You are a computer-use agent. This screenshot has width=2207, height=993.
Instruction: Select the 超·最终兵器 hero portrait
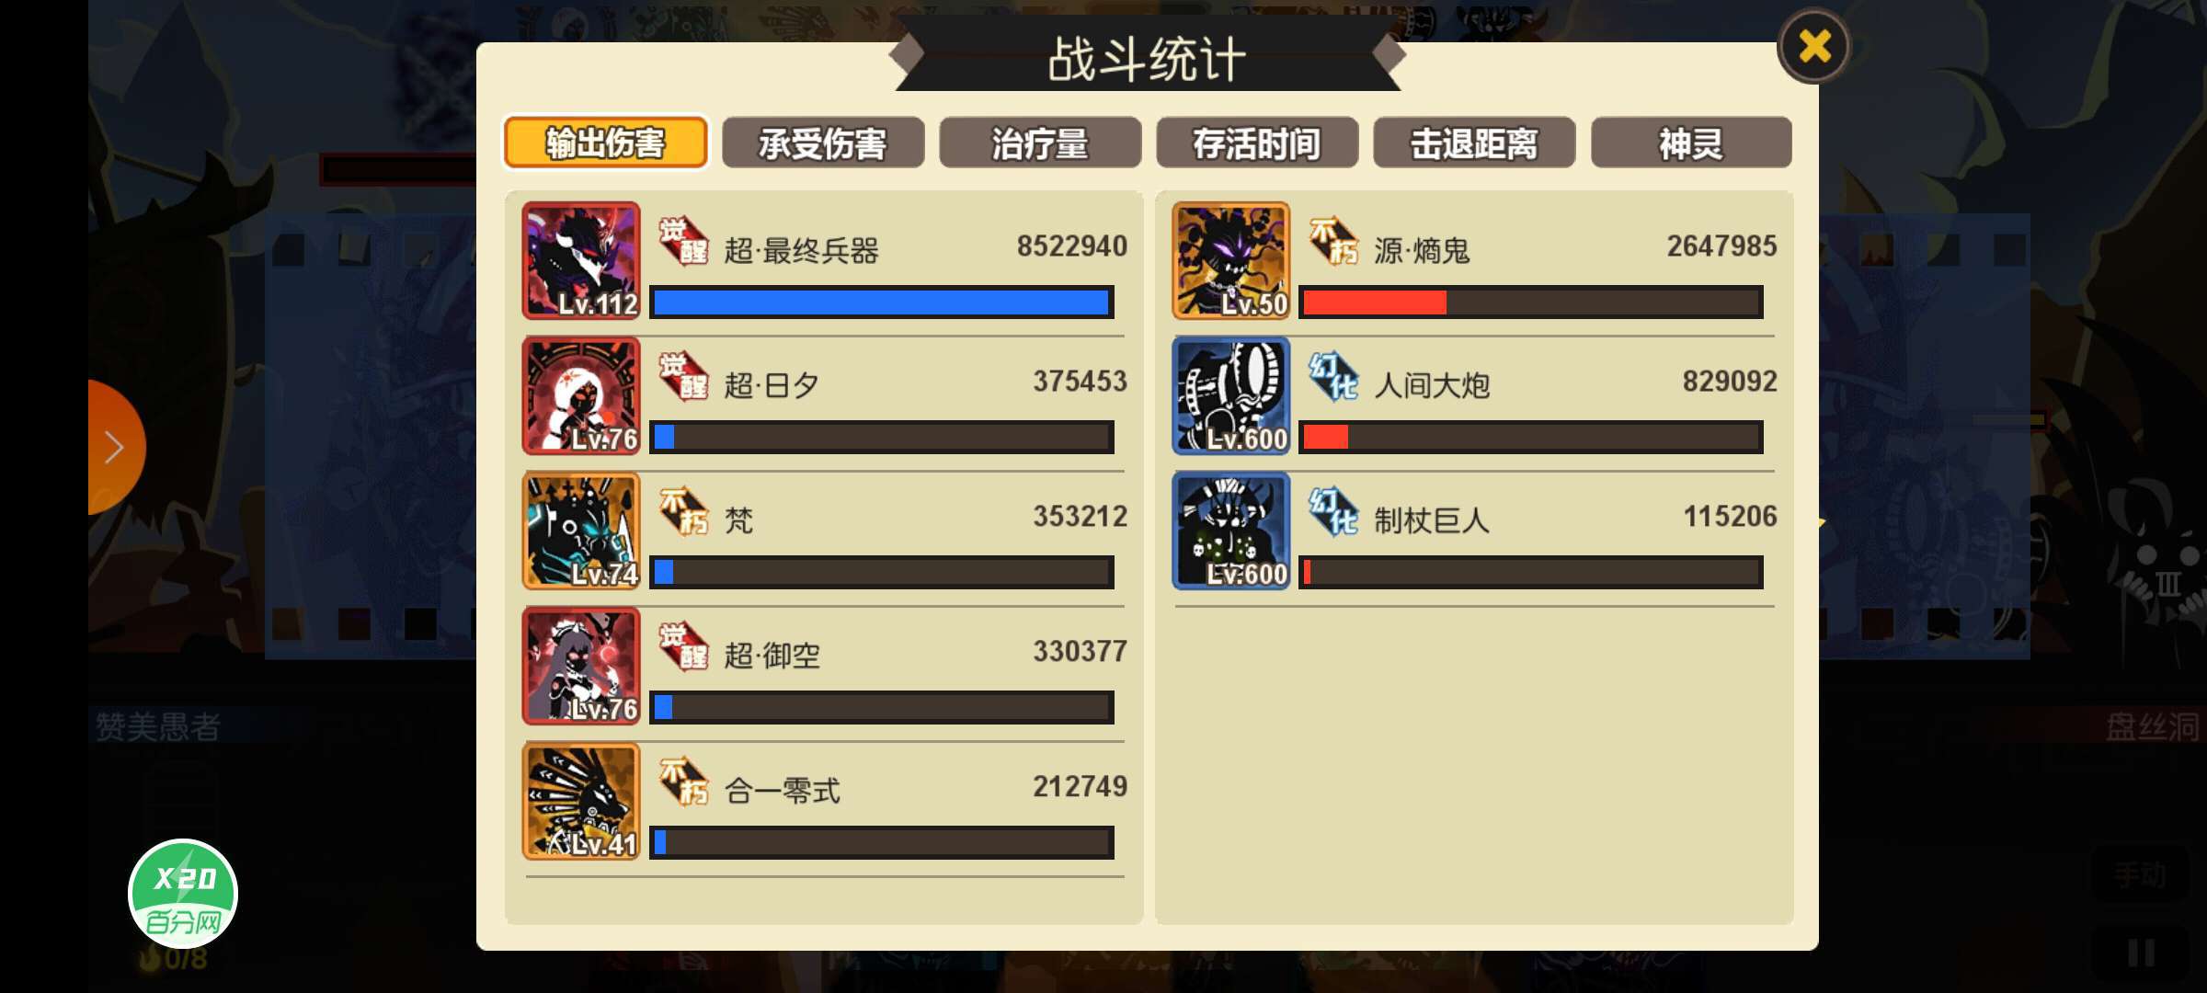[581, 261]
